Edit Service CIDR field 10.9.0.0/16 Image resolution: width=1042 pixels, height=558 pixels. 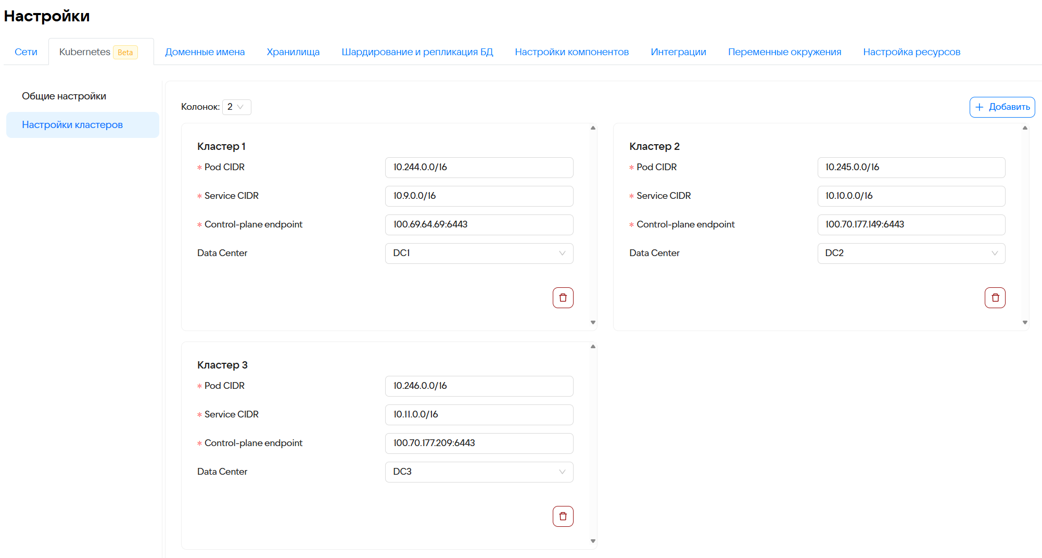[479, 196]
